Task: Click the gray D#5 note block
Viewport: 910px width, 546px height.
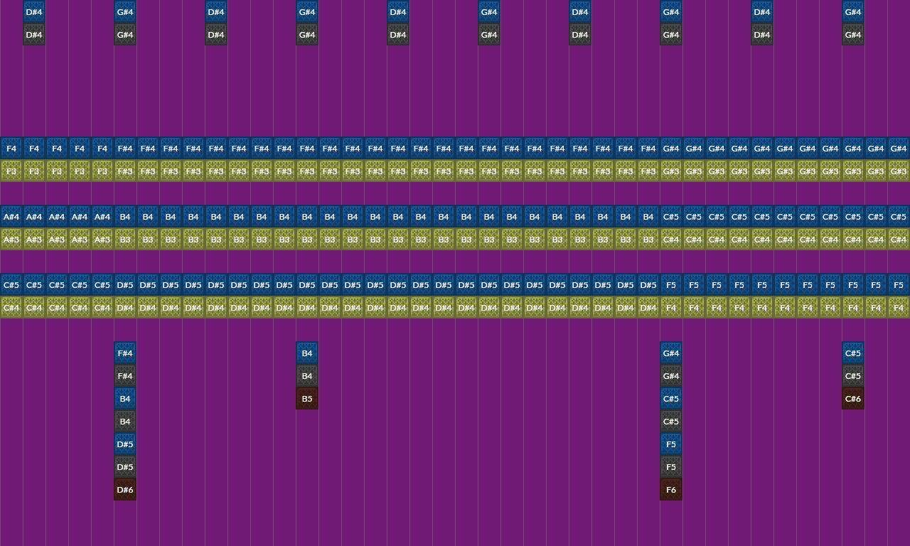Action: coord(125,466)
